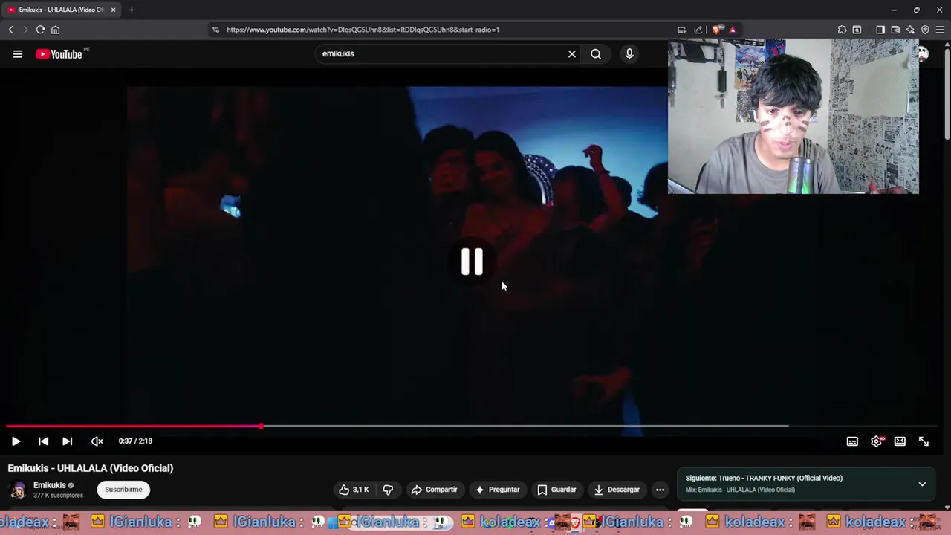Seek using the red progress bar
Screen dimensions: 951x535
click(134, 427)
